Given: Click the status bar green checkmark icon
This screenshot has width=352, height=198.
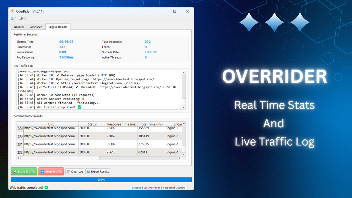Looking at the screenshot, I should [x=46, y=188].
